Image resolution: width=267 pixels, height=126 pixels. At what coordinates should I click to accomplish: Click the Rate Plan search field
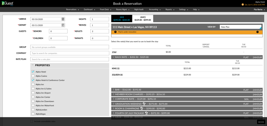click(x=70, y=59)
